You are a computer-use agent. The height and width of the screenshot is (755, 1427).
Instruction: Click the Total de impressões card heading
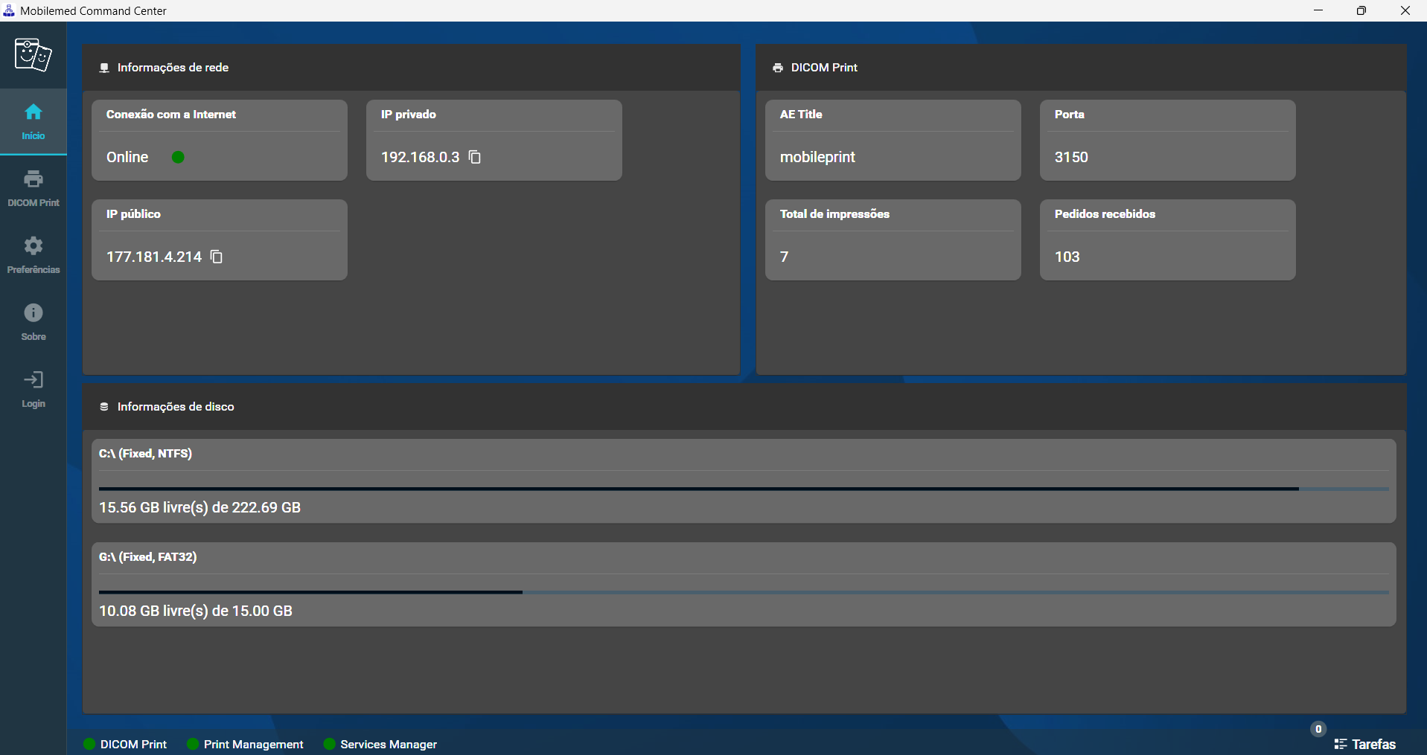coord(834,214)
